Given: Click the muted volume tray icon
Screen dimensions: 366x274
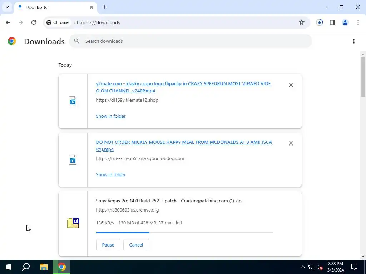Looking at the screenshot, I should (320, 267).
